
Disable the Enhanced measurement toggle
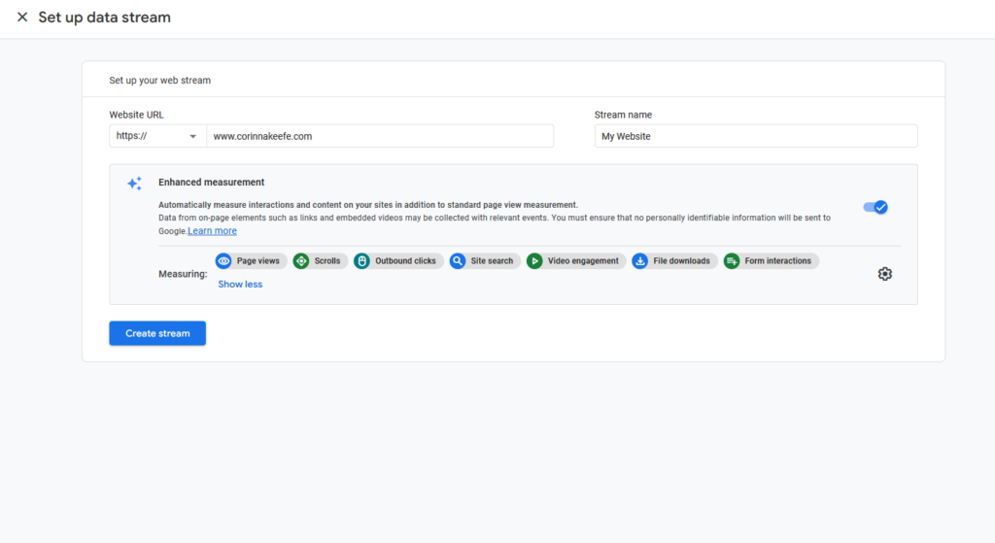pyautogui.click(x=875, y=207)
